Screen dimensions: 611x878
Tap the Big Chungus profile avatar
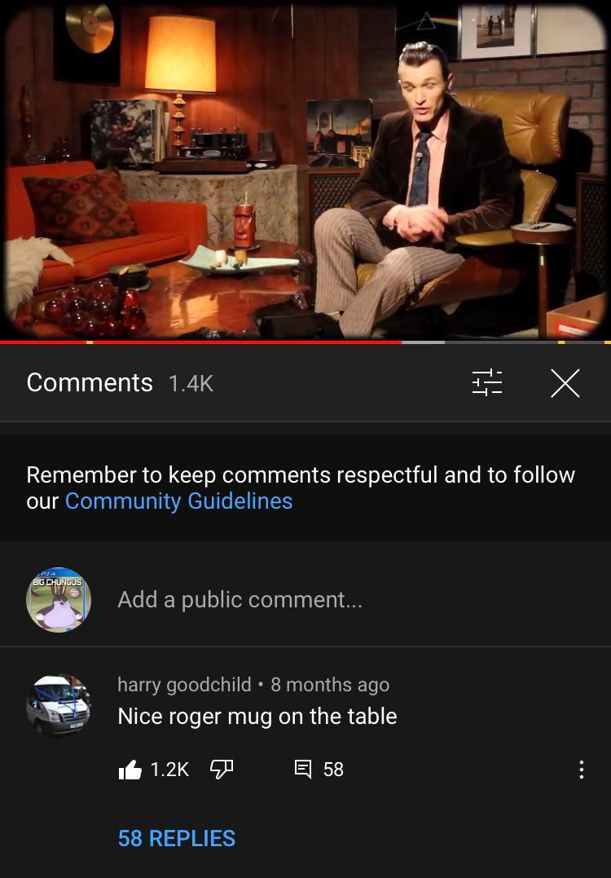59,600
